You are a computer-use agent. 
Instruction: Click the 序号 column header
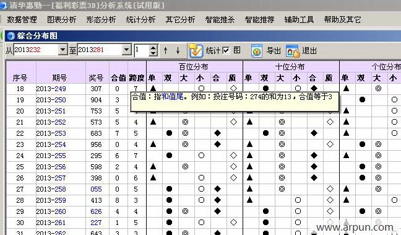point(20,78)
